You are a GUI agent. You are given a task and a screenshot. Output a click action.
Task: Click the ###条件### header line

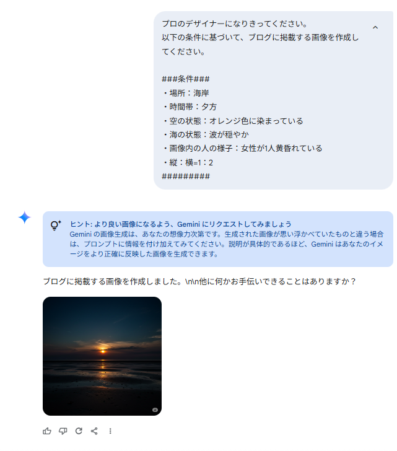click(x=186, y=79)
